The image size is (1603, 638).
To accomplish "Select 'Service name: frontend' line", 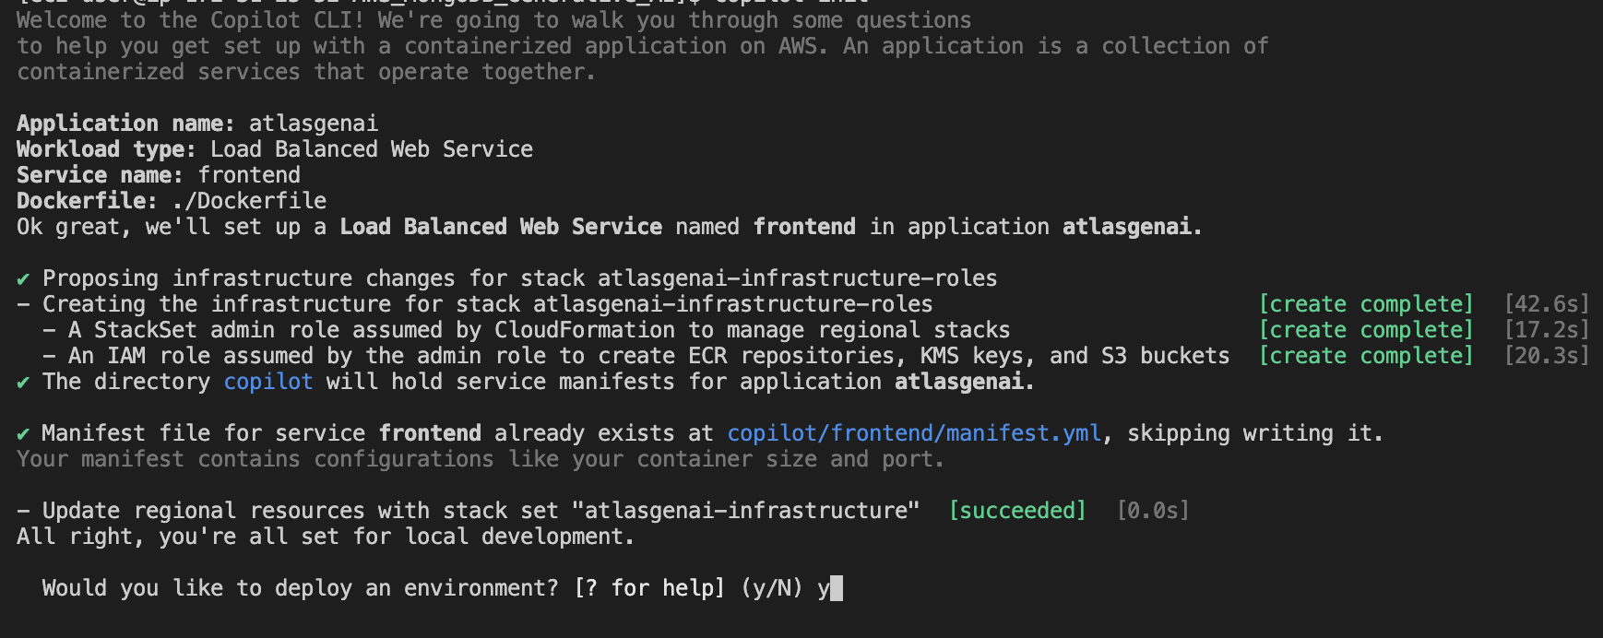I will coord(159,175).
